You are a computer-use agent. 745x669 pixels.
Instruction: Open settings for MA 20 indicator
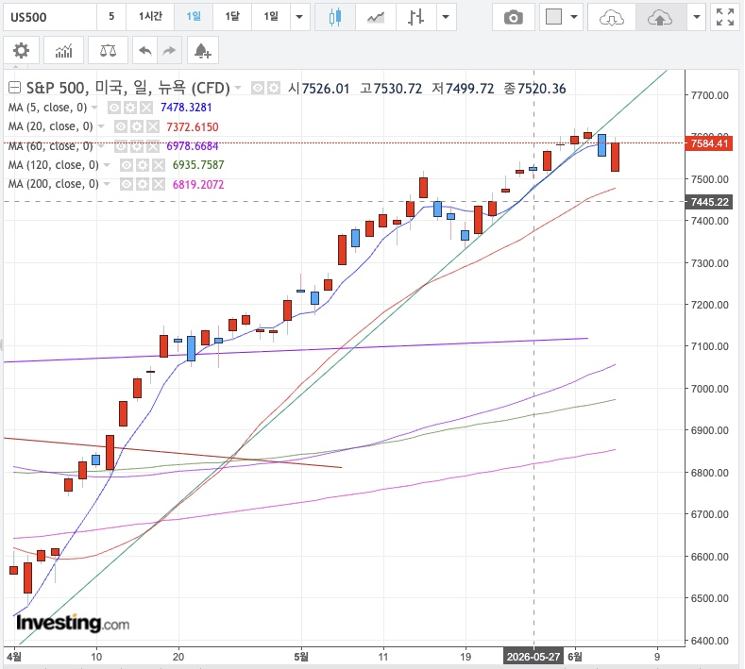tap(137, 126)
